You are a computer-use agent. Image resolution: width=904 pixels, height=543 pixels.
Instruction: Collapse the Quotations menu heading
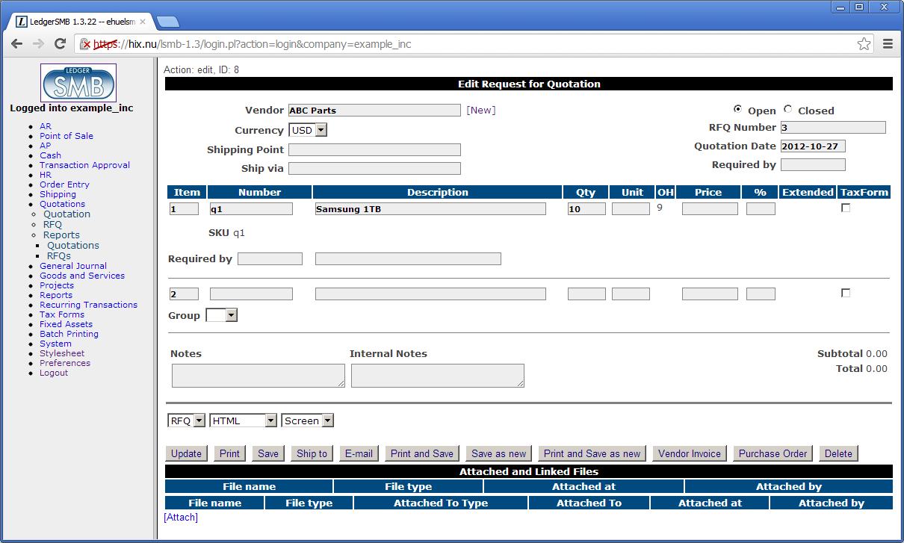pos(62,204)
